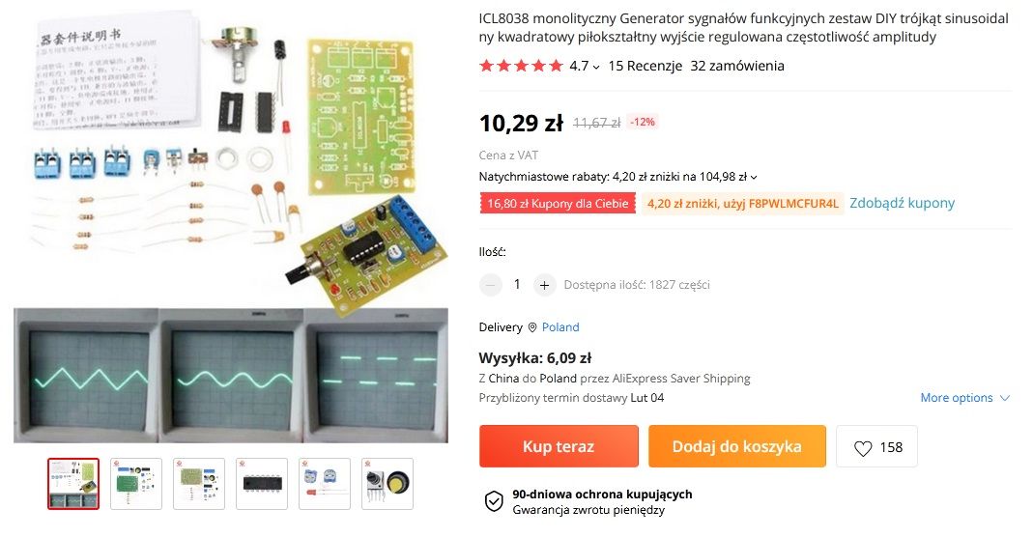Select the potentiometer with yellow knob thumbnail
This screenshot has width=1033, height=537.
click(387, 484)
